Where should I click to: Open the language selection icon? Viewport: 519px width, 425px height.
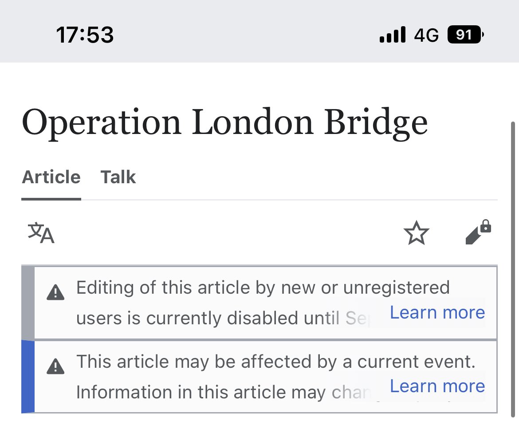point(41,233)
